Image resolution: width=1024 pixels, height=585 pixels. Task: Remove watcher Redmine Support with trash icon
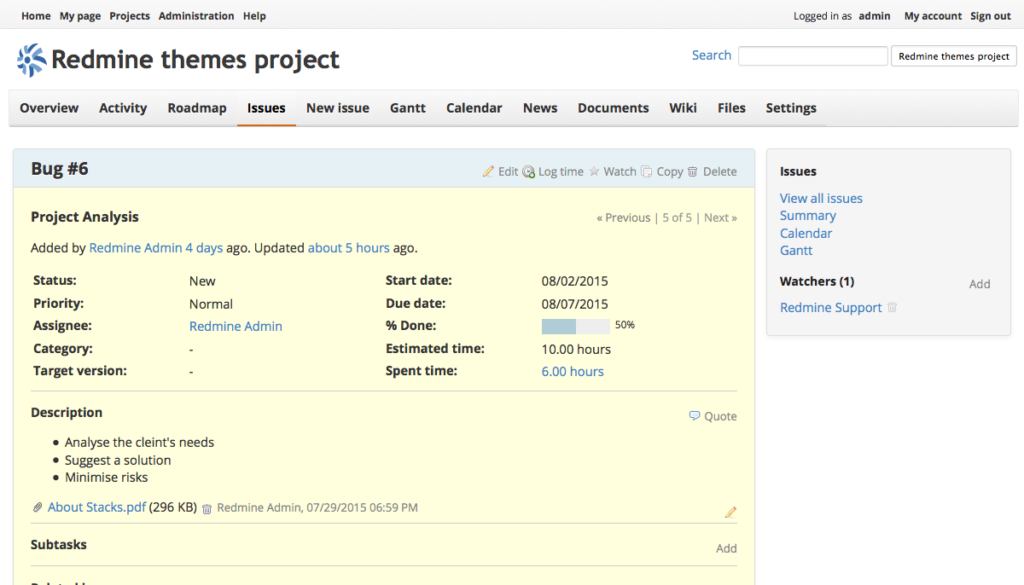893,307
